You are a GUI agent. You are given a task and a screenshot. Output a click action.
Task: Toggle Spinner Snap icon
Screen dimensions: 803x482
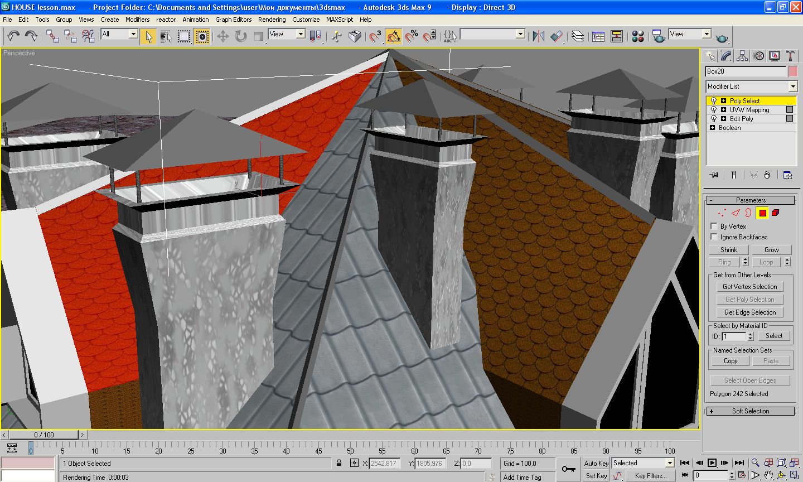click(429, 36)
